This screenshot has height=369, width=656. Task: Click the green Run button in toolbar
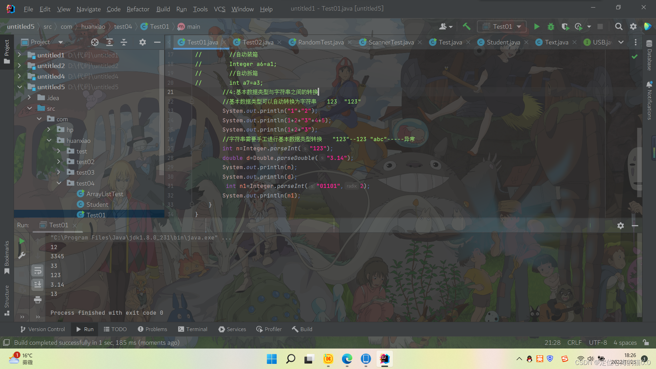536,27
